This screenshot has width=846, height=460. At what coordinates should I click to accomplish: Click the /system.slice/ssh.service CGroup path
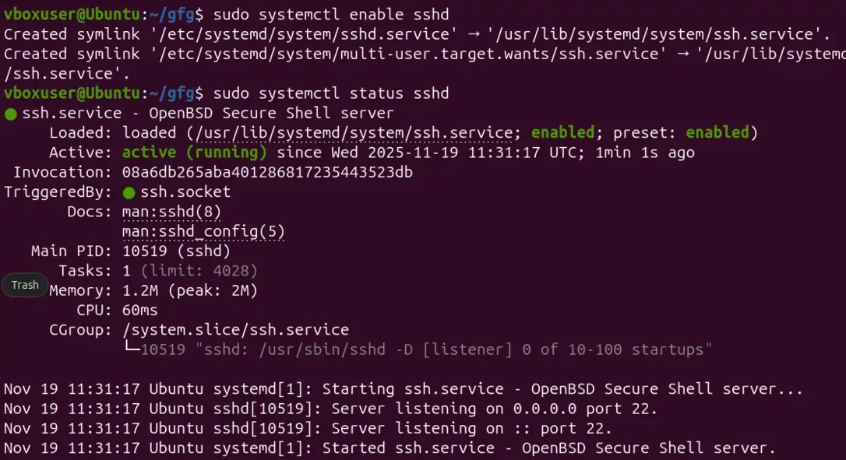click(236, 329)
